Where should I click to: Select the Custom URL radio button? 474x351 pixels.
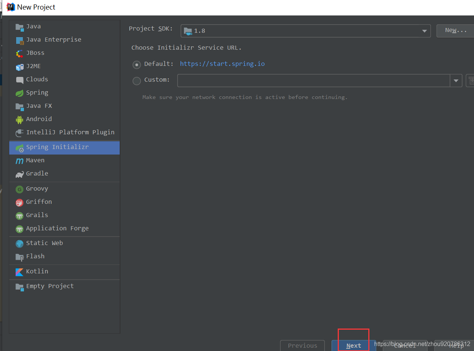(x=137, y=81)
